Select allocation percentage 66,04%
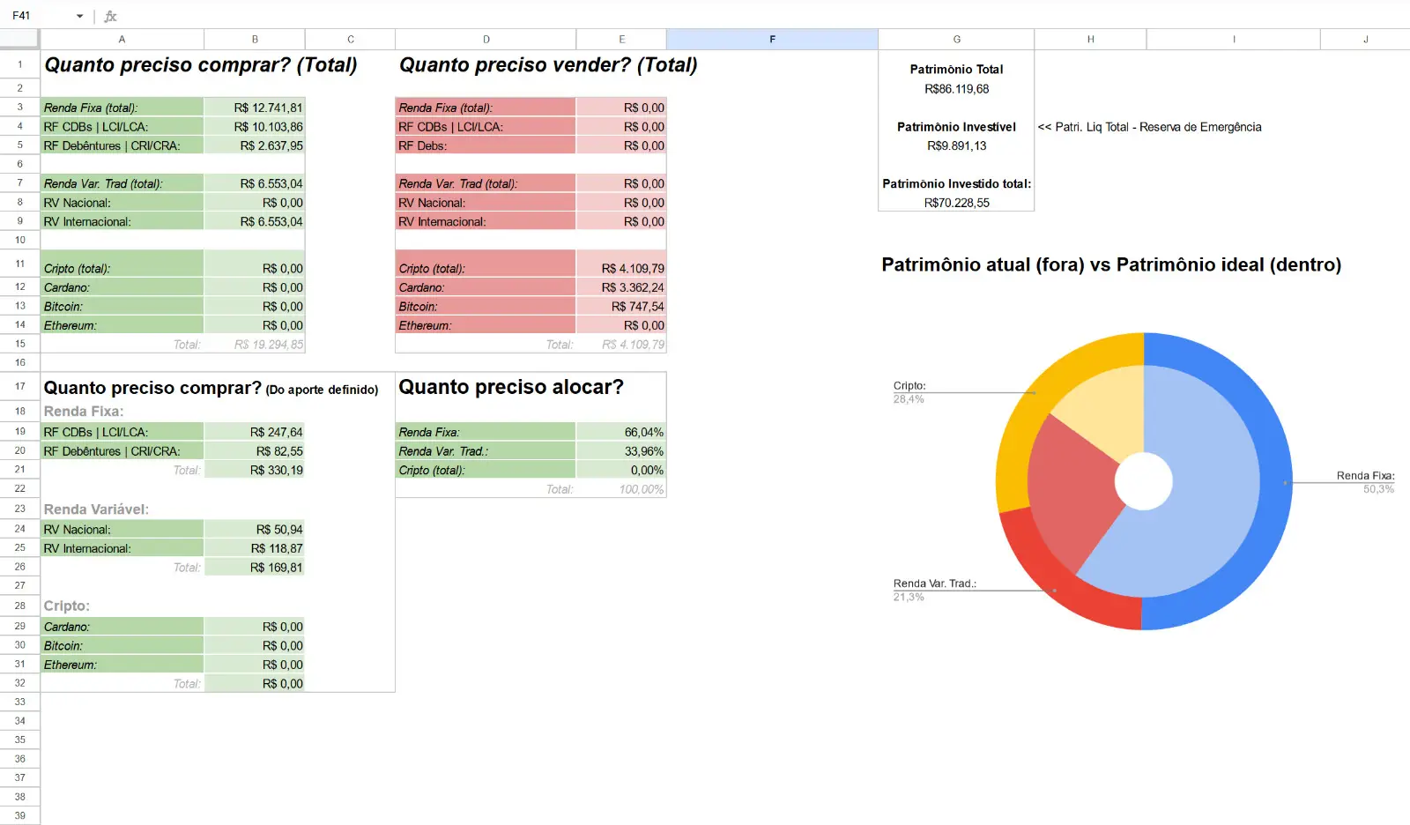This screenshot has width=1410, height=825. (621, 432)
